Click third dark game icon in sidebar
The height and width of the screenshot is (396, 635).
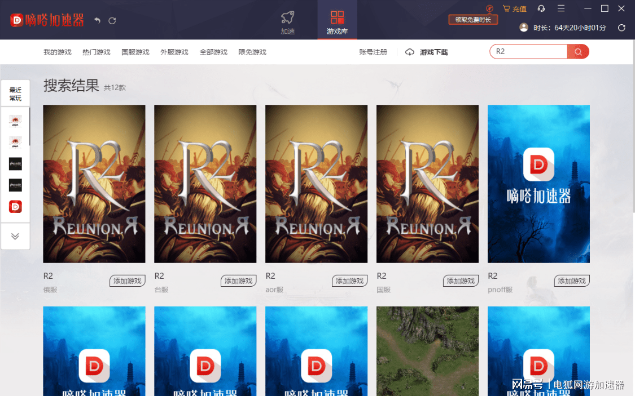click(x=15, y=164)
